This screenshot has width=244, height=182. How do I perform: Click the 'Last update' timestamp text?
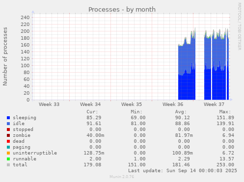click(x=183, y=171)
